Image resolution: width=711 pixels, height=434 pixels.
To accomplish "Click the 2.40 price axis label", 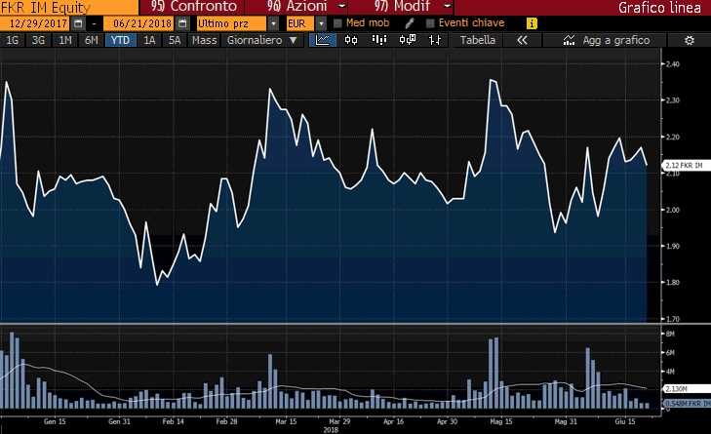I will point(672,64).
